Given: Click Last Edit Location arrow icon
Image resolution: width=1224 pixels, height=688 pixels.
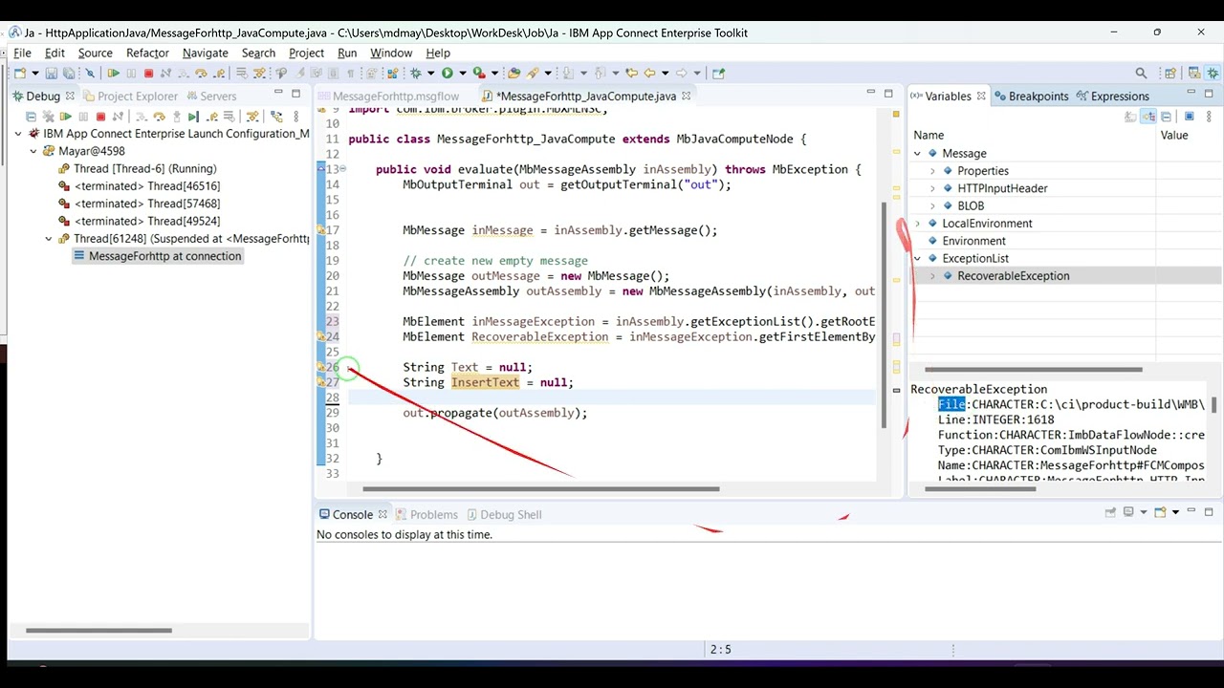Looking at the screenshot, I should (x=632, y=73).
